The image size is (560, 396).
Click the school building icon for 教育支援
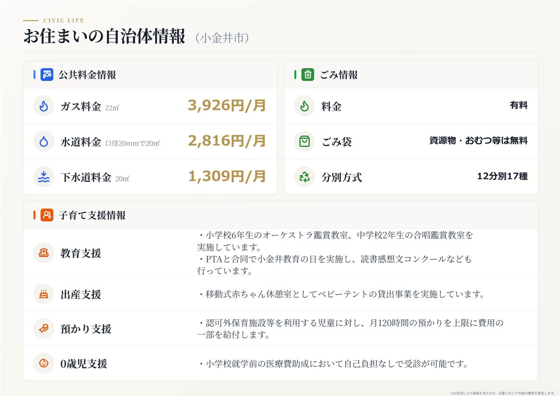(x=43, y=253)
